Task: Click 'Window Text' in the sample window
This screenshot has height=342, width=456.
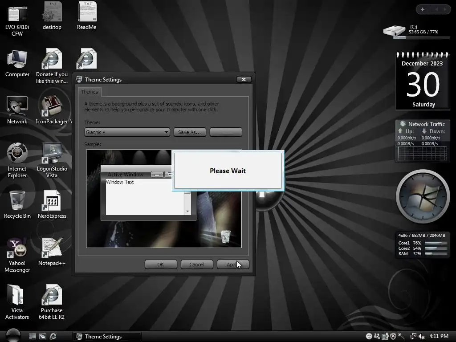Action: pos(120,182)
